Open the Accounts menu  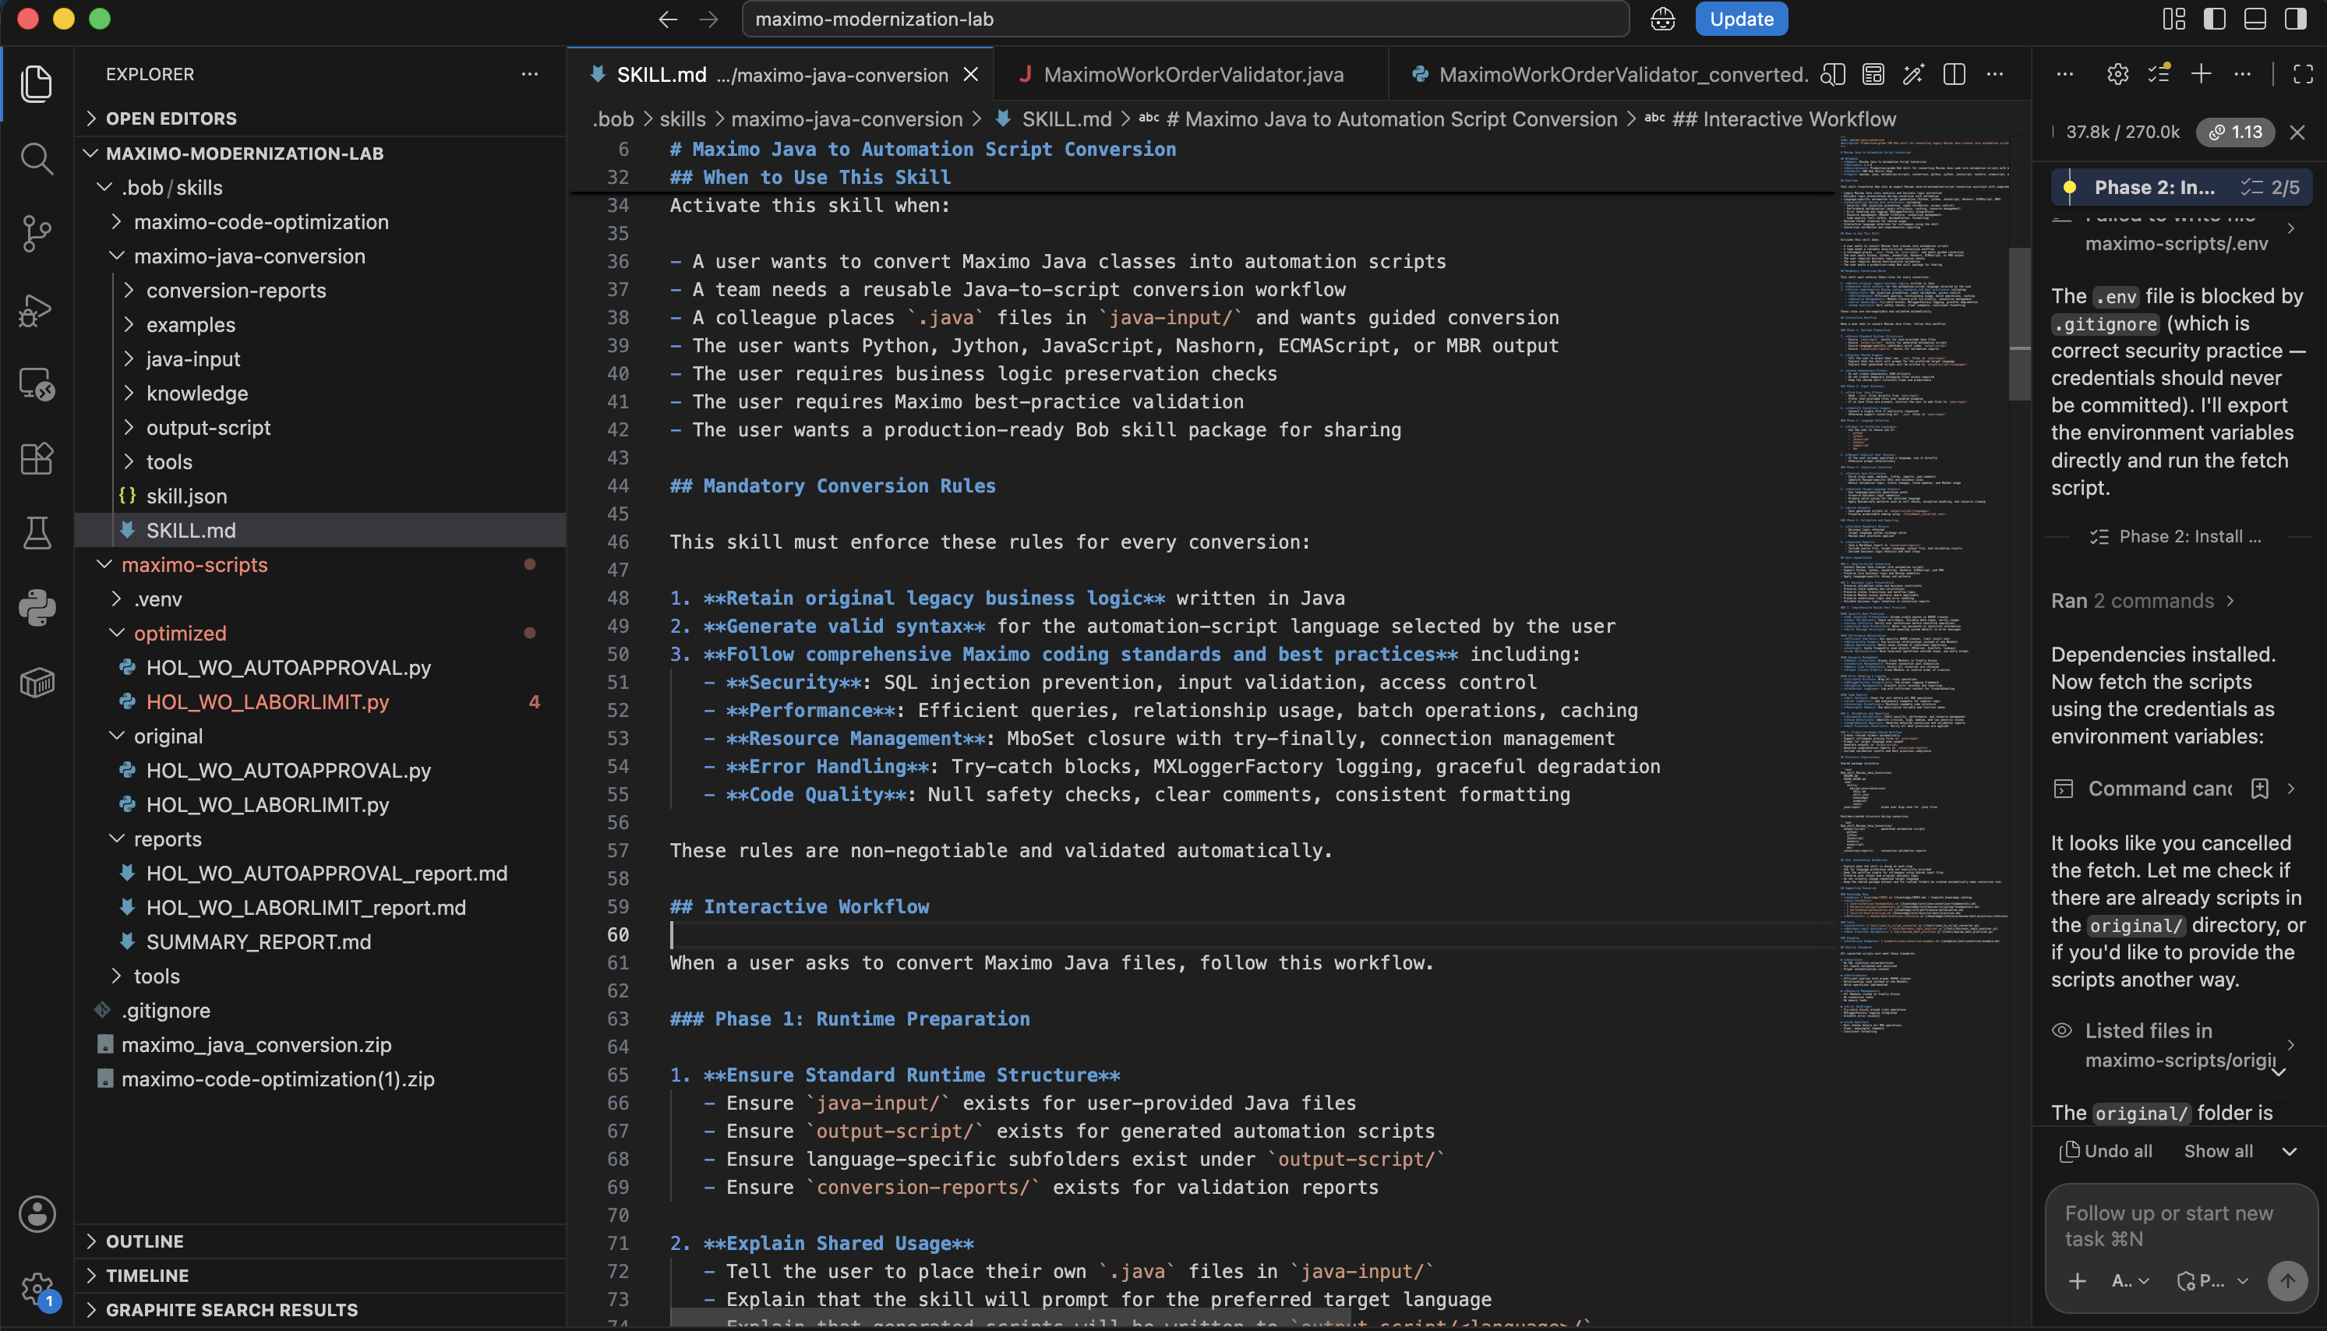click(x=37, y=1214)
